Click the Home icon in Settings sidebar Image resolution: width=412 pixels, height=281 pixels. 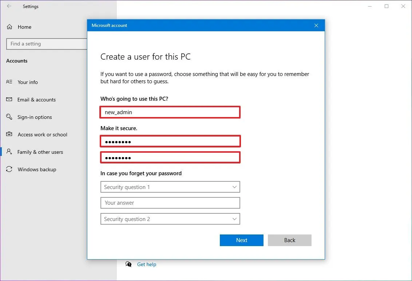pyautogui.click(x=9, y=27)
